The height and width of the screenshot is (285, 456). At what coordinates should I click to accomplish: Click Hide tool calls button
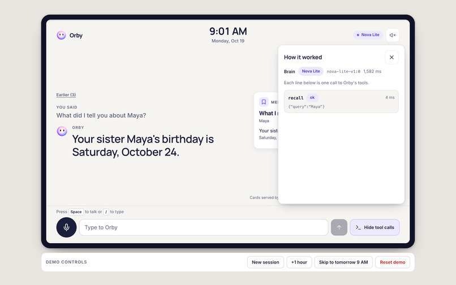coord(375,227)
